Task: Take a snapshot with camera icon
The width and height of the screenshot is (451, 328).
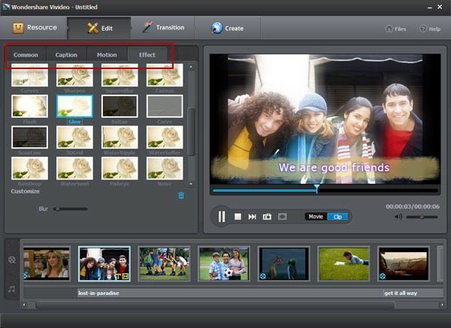Action: [267, 217]
